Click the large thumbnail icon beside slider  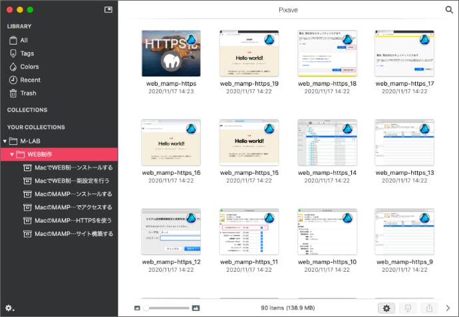(196, 308)
